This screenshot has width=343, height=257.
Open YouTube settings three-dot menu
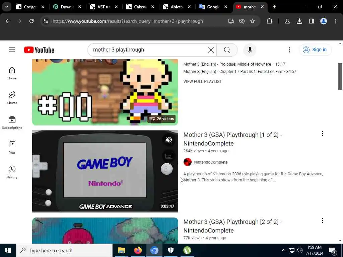click(289, 50)
